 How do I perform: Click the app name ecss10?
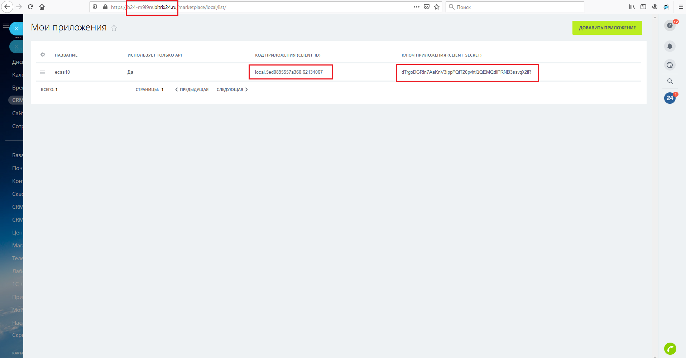pos(62,72)
